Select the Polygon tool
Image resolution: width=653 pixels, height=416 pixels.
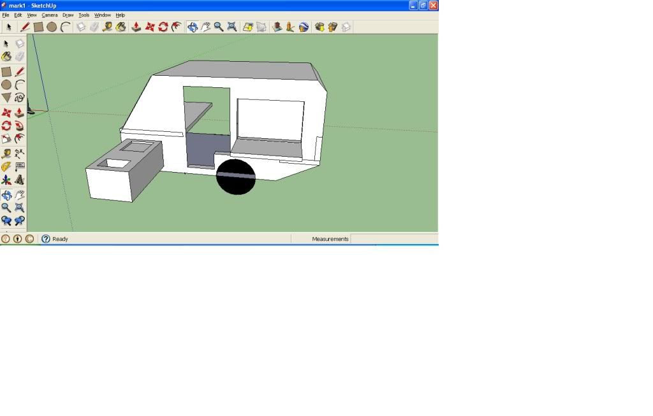6,97
